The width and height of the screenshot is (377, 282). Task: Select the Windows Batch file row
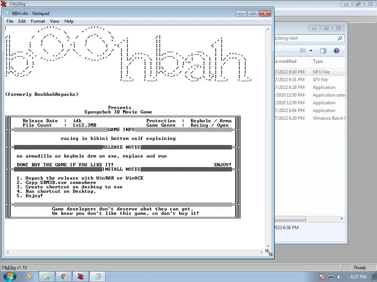(310, 118)
